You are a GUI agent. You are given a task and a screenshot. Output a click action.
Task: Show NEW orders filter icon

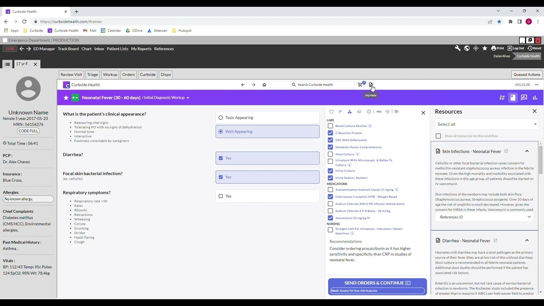tap(379, 112)
